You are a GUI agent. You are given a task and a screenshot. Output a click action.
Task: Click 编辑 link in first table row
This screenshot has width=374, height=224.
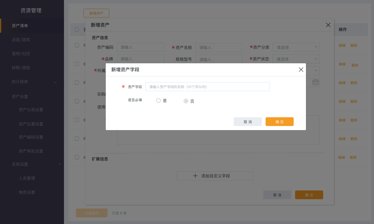342,45
